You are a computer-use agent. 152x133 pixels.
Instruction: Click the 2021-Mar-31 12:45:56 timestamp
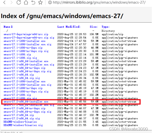[x=72, y=102]
